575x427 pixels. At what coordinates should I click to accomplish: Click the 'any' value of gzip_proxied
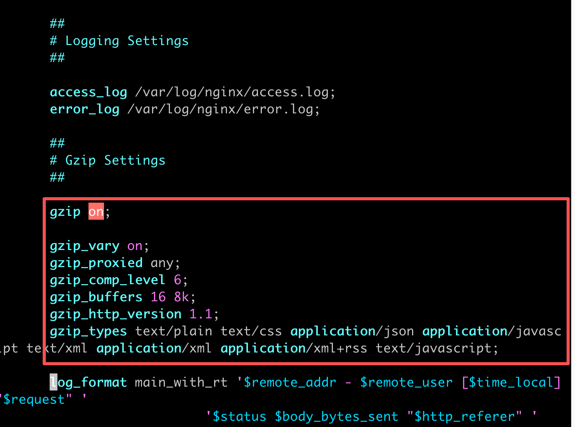[x=162, y=264]
